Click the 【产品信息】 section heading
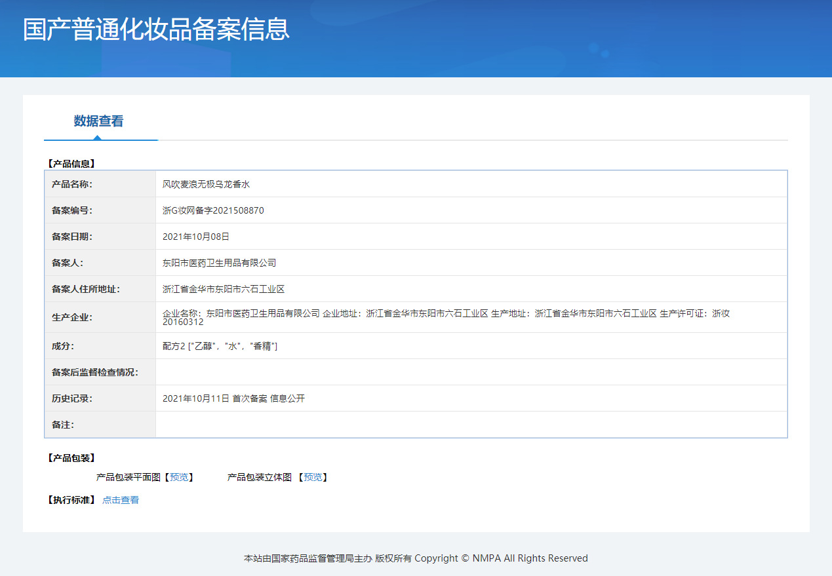 71,164
